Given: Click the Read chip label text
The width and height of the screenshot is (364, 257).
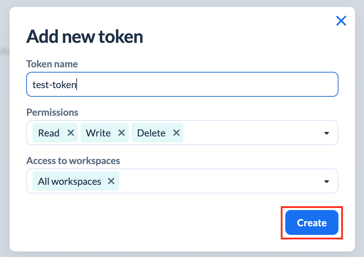Looking at the screenshot, I should 49,133.
